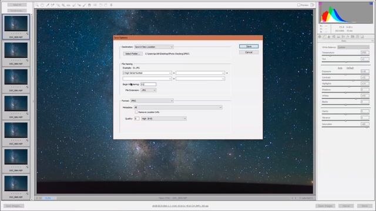
Task: Select the Targeted Adjustment tool
Action: tap(58, 5)
